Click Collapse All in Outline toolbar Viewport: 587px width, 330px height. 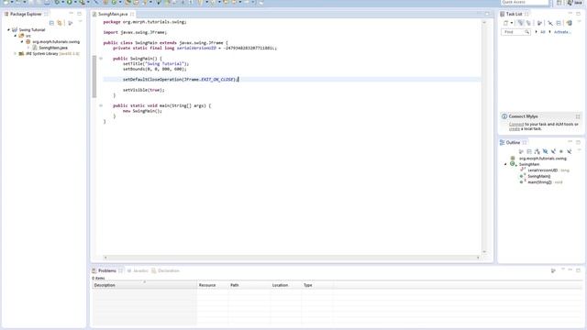click(x=529, y=151)
